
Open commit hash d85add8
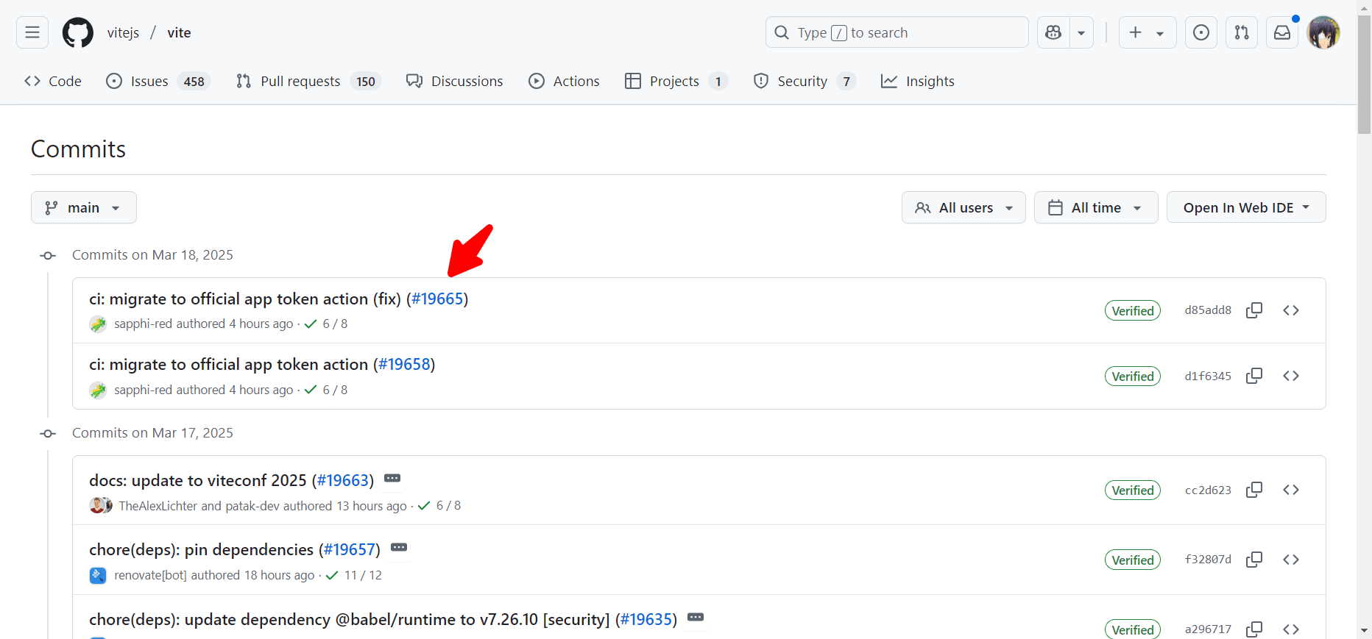coord(1208,310)
